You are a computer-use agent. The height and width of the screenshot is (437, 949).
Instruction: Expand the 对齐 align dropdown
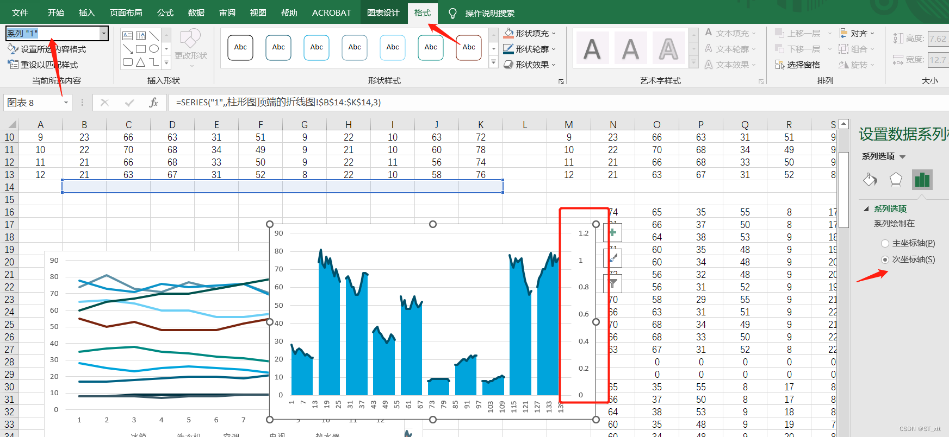[x=873, y=33]
